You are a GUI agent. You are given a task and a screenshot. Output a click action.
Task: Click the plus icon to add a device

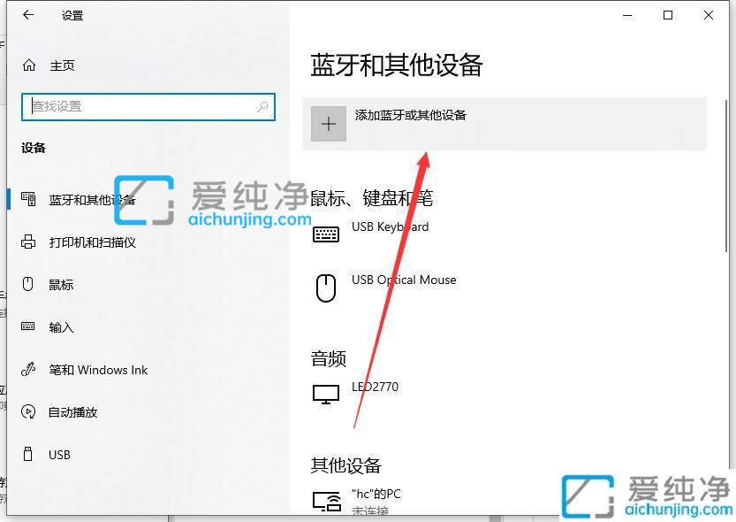(328, 123)
